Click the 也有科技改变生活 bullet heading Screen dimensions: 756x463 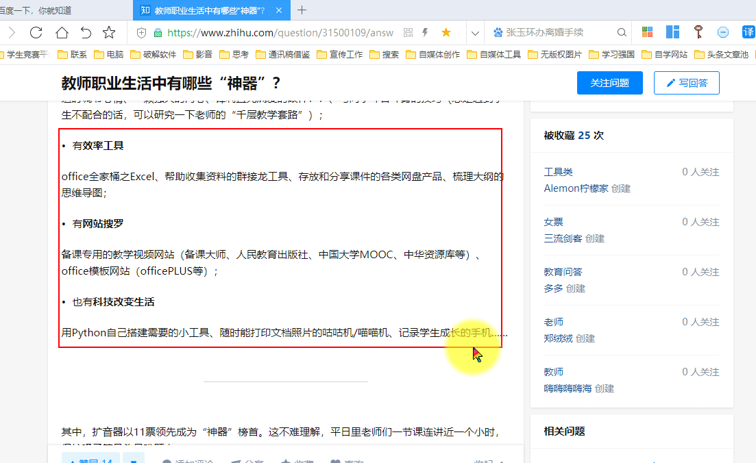[113, 302]
